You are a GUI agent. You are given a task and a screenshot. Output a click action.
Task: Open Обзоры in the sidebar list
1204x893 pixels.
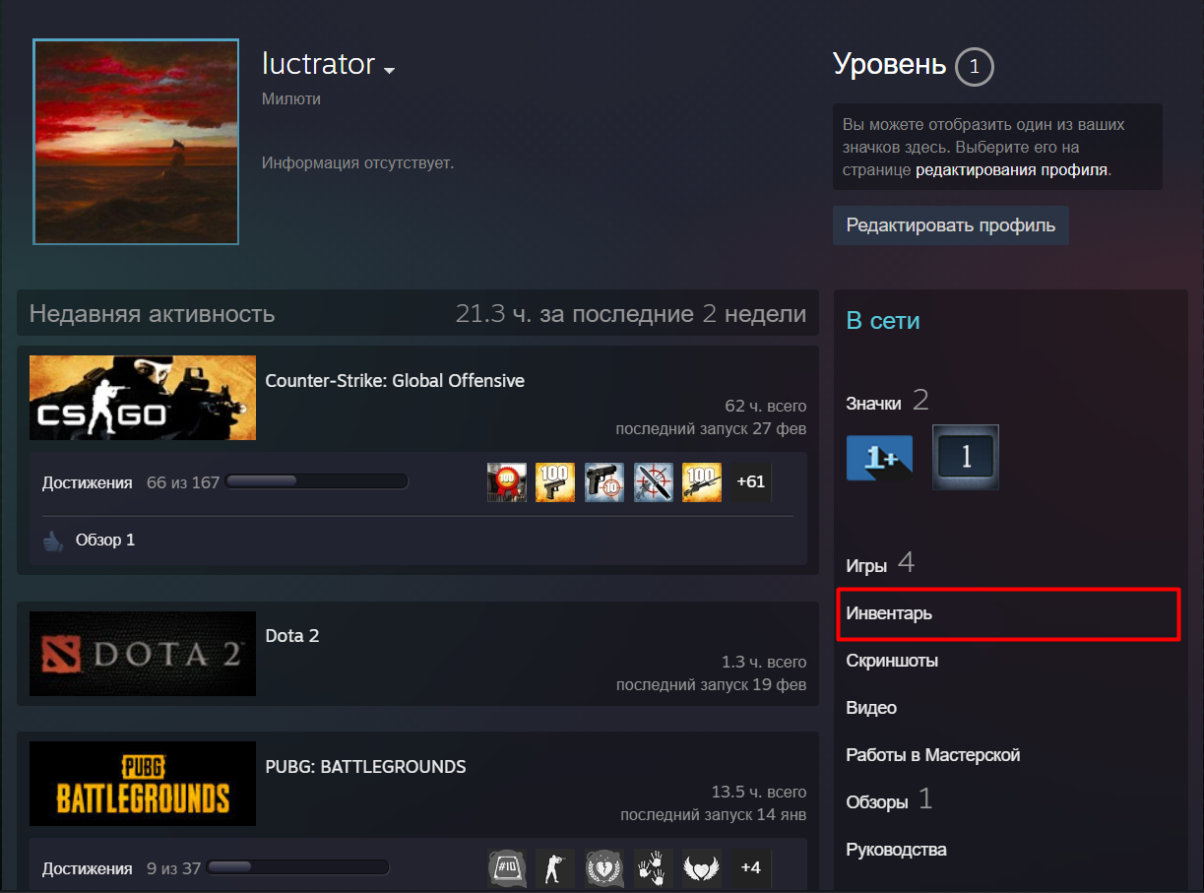click(x=877, y=802)
